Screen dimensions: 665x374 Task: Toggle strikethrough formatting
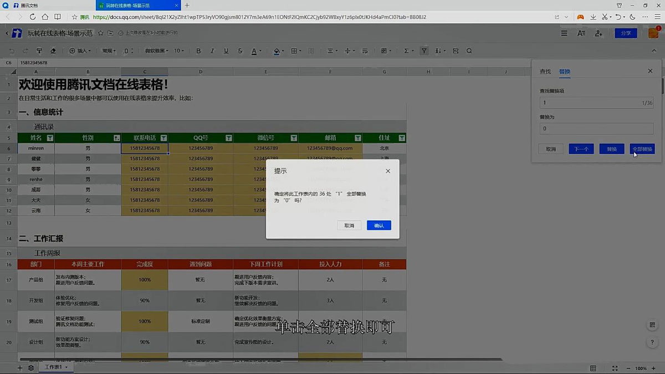click(240, 51)
